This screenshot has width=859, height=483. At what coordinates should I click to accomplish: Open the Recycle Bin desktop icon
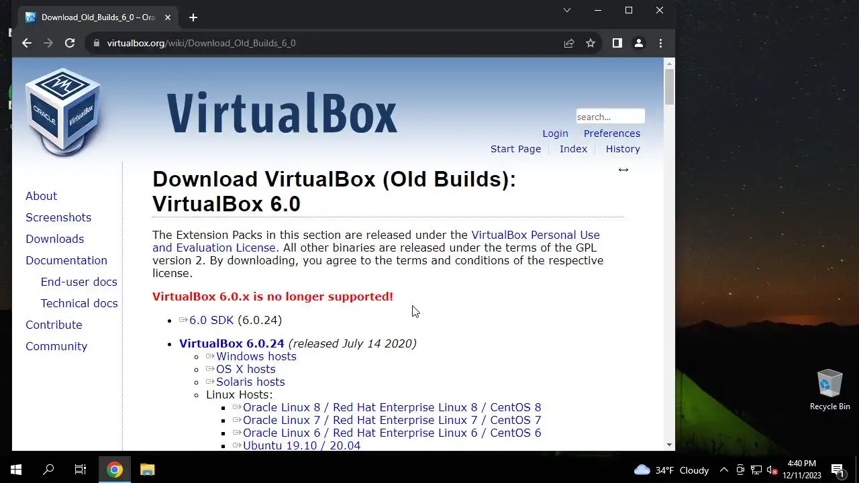point(830,390)
